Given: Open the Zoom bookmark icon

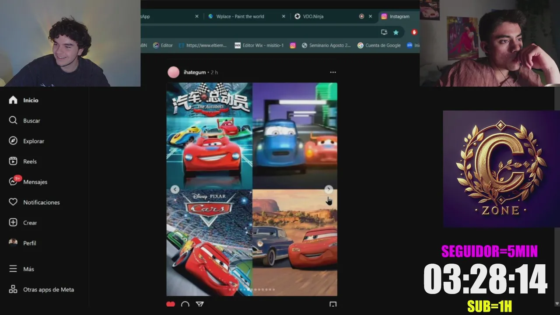Looking at the screenshot, I should coord(410,45).
